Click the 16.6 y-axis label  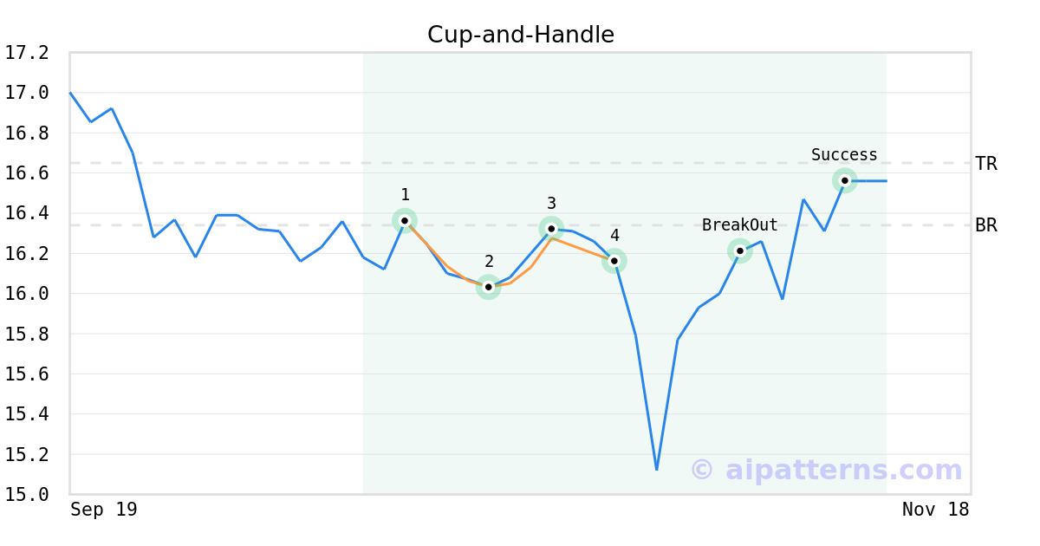[x=27, y=173]
